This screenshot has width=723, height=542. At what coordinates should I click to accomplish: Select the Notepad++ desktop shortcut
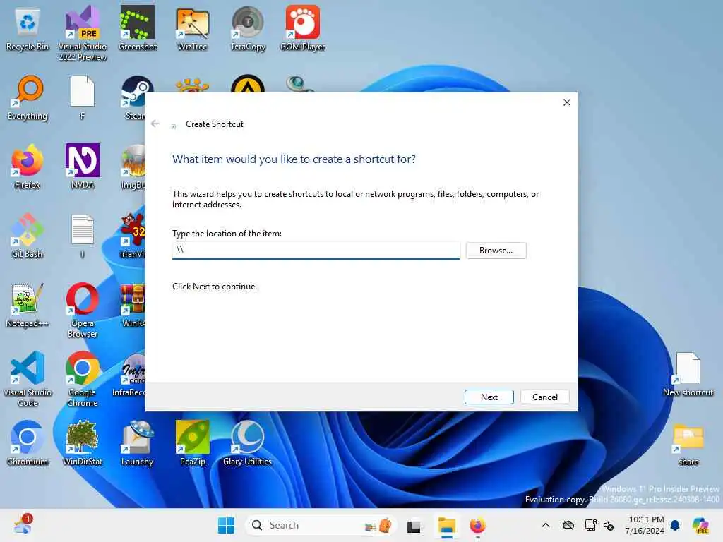28,305
